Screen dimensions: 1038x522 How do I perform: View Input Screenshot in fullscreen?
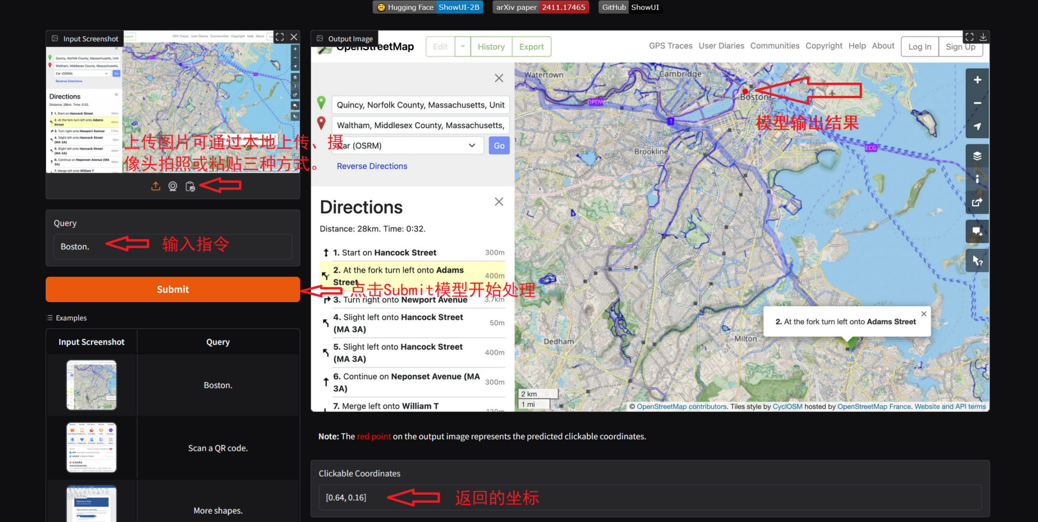(x=280, y=37)
